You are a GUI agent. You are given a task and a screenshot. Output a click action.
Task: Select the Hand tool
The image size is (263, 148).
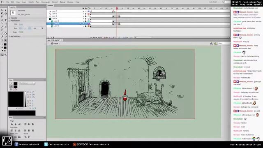point(2,40)
